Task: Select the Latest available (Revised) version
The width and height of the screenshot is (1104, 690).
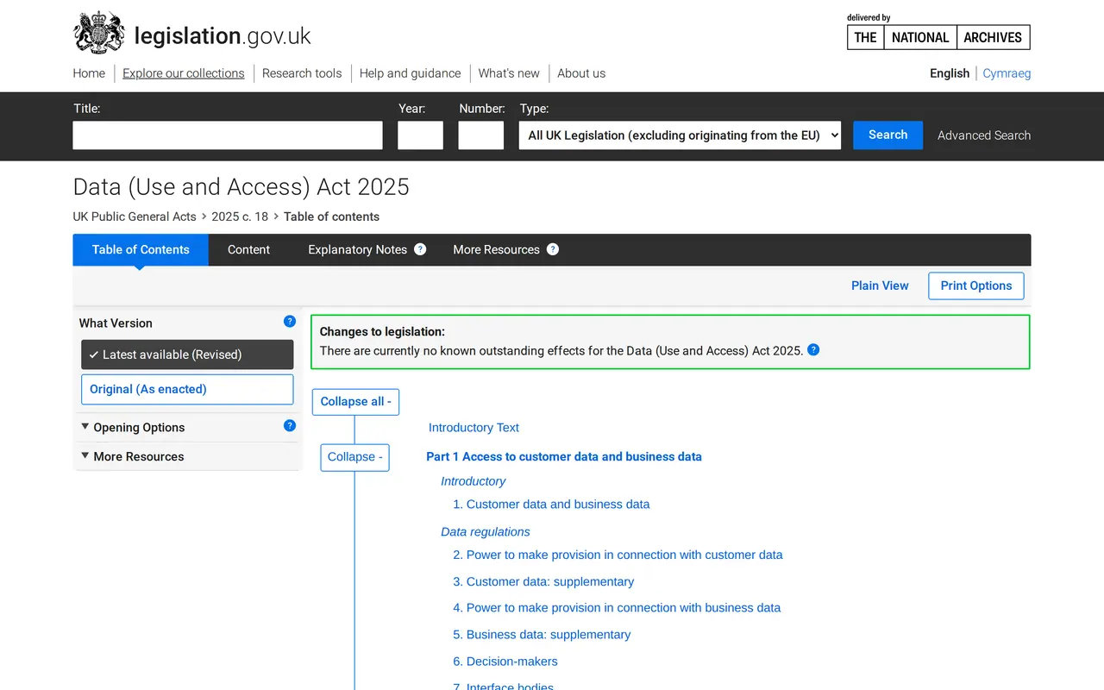Action: [187, 354]
